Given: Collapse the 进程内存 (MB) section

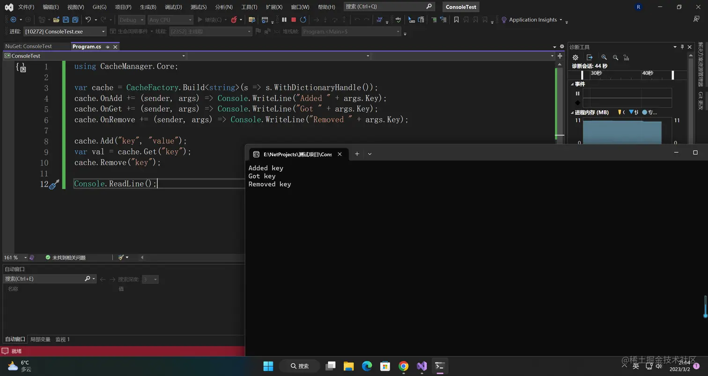Looking at the screenshot, I should 572,113.
